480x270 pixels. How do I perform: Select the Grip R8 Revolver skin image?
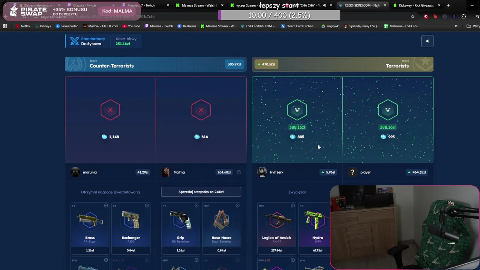[180, 220]
